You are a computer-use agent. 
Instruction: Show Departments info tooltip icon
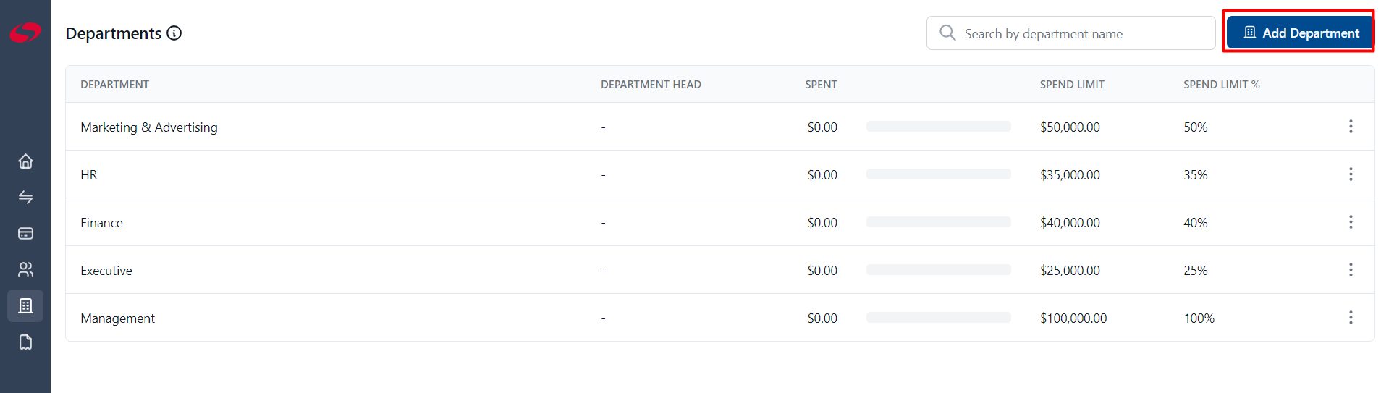pos(174,33)
